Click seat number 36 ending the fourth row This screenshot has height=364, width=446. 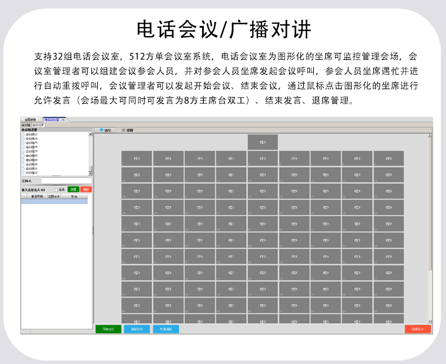(x=389, y=208)
